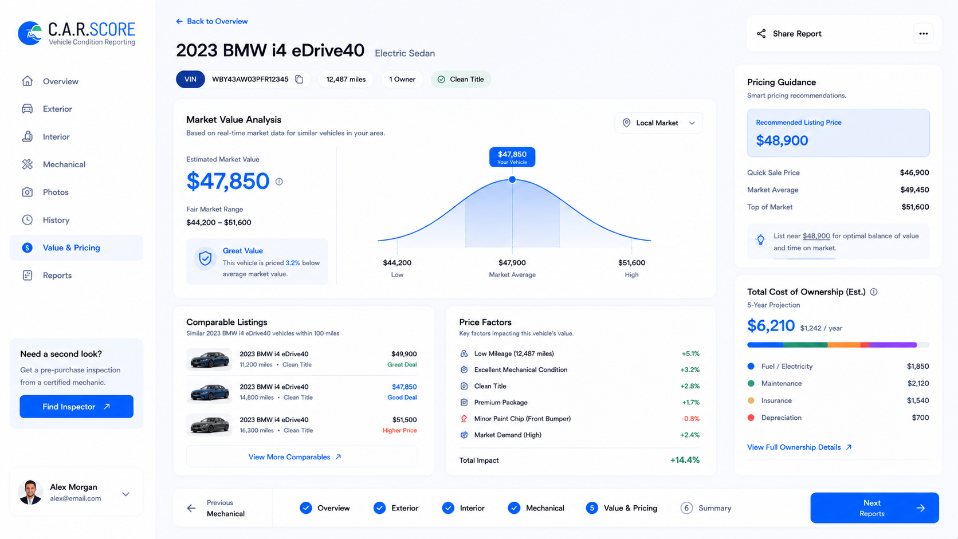Viewport: 958px width, 539px height.
Task: Click Share Report
Action: pyautogui.click(x=789, y=34)
